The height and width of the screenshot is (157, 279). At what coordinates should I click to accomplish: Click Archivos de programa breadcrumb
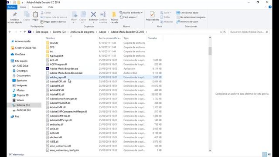tap(82, 32)
